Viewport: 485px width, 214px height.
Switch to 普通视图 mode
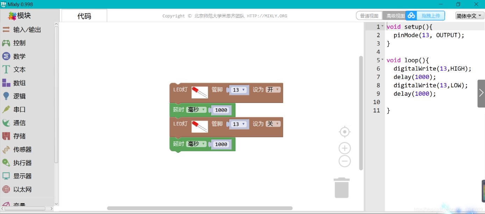click(368, 15)
